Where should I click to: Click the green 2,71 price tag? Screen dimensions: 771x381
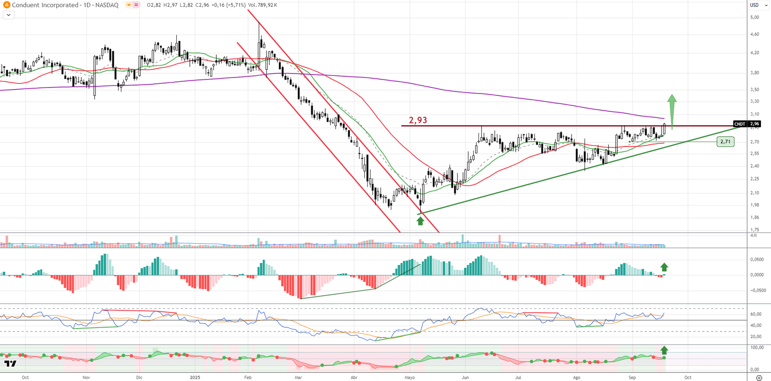pyautogui.click(x=725, y=142)
